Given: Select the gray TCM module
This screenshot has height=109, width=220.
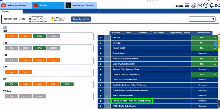Looking at the screenshot, I should click(x=53, y=36).
